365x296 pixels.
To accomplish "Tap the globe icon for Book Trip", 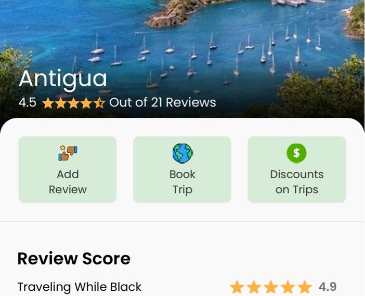I will coord(182,153).
